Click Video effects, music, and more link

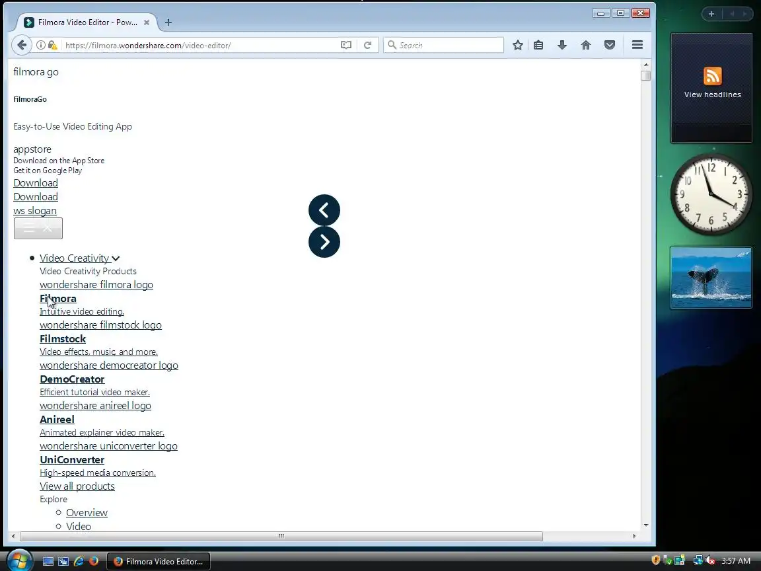click(x=98, y=352)
